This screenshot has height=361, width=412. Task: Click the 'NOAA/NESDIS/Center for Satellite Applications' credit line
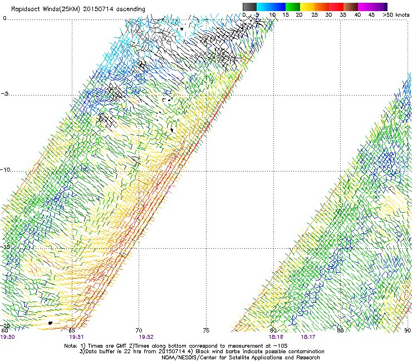point(241,358)
